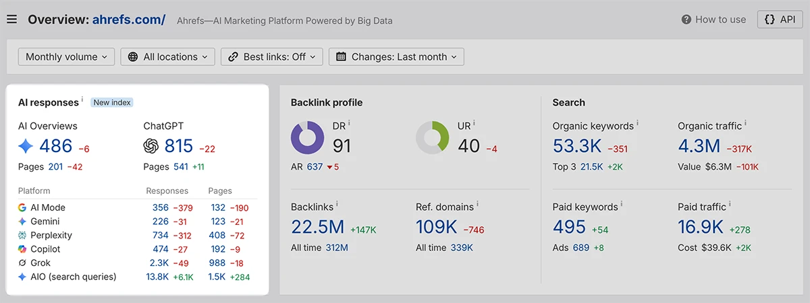Click the Grok platform icon
This screenshot has height=303, width=810.
(22, 263)
